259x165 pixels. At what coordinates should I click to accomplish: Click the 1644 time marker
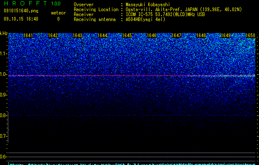point(102,35)
